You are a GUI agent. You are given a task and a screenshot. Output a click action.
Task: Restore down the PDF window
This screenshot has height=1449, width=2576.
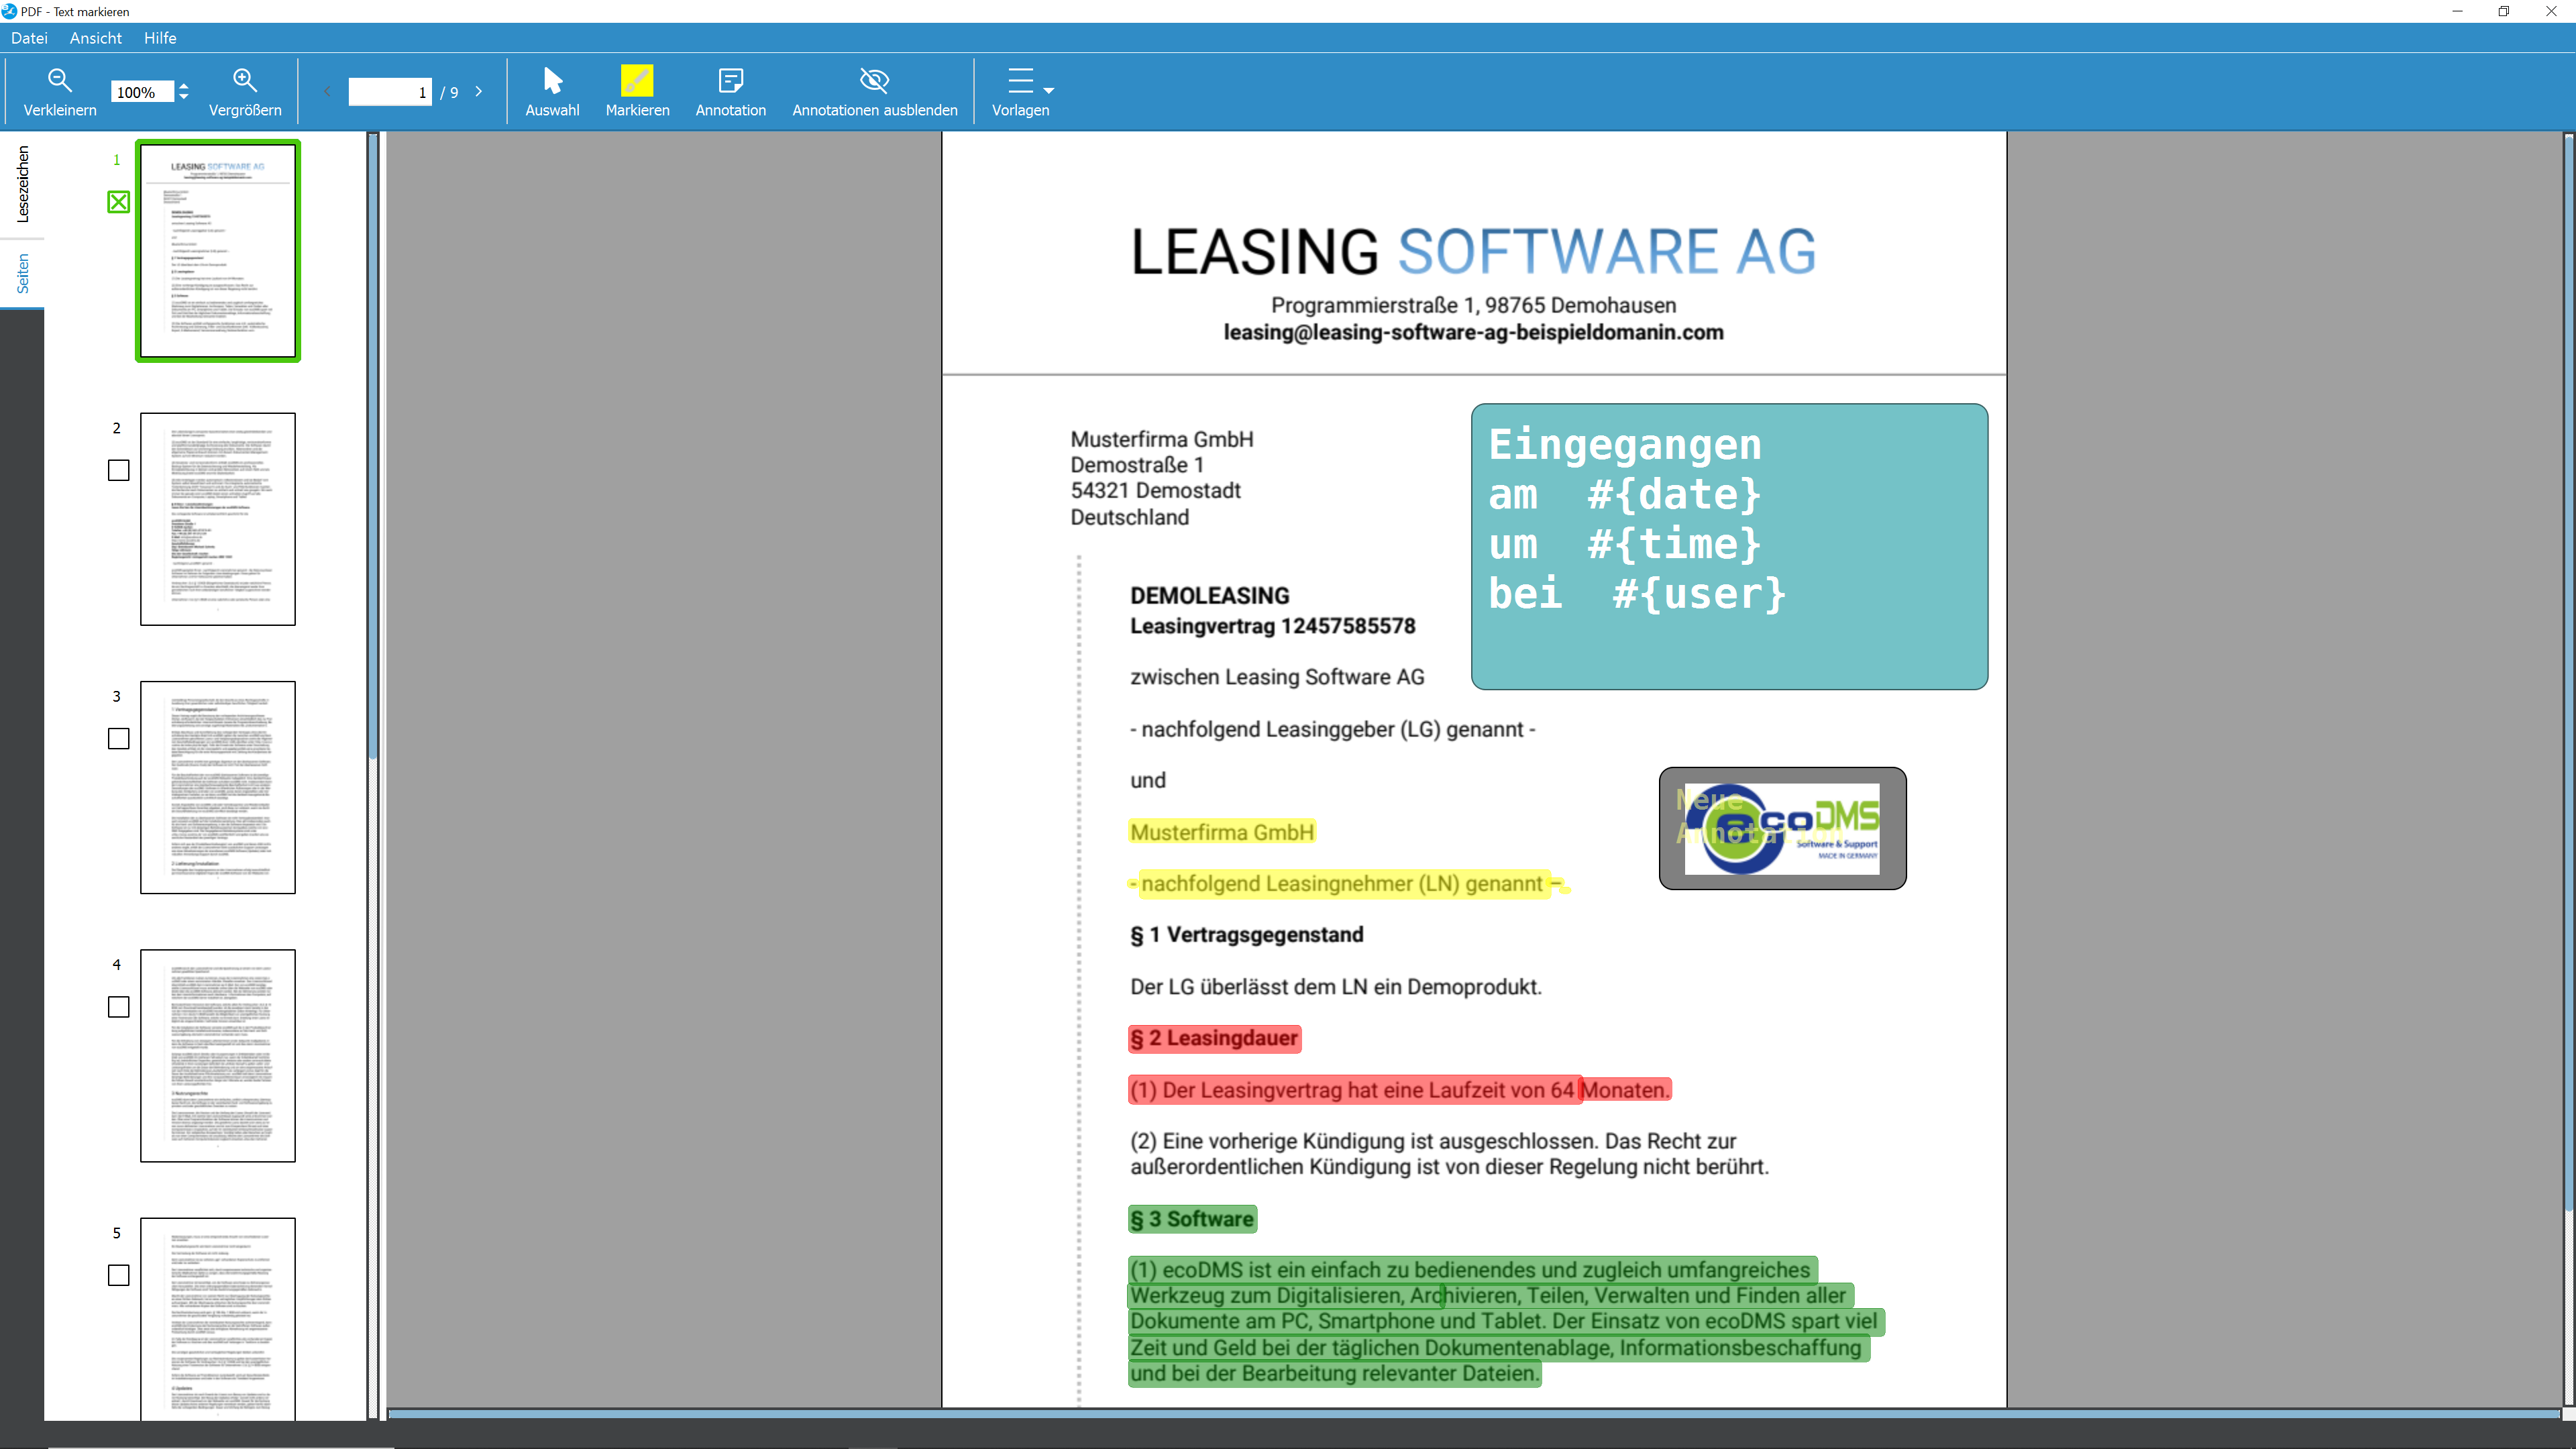(2504, 11)
